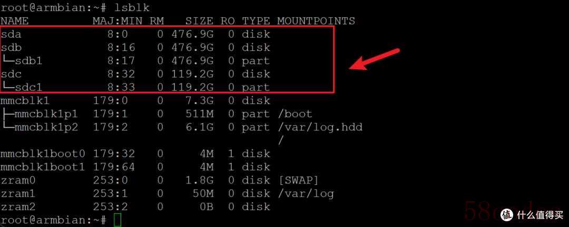Select the sdb1 partition entry
Image resolution: width=569 pixels, height=227 pixels.
click(x=28, y=60)
